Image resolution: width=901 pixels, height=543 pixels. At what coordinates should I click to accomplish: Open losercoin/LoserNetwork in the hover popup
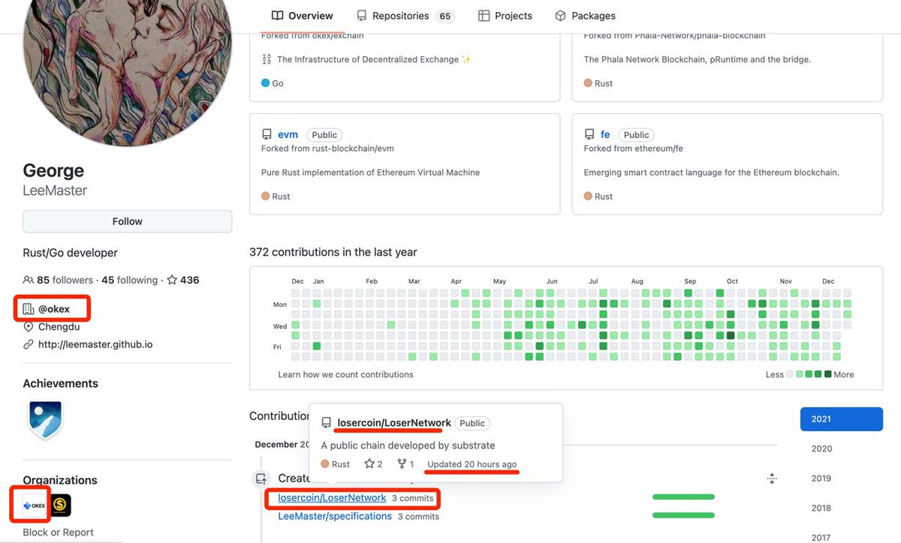click(394, 423)
